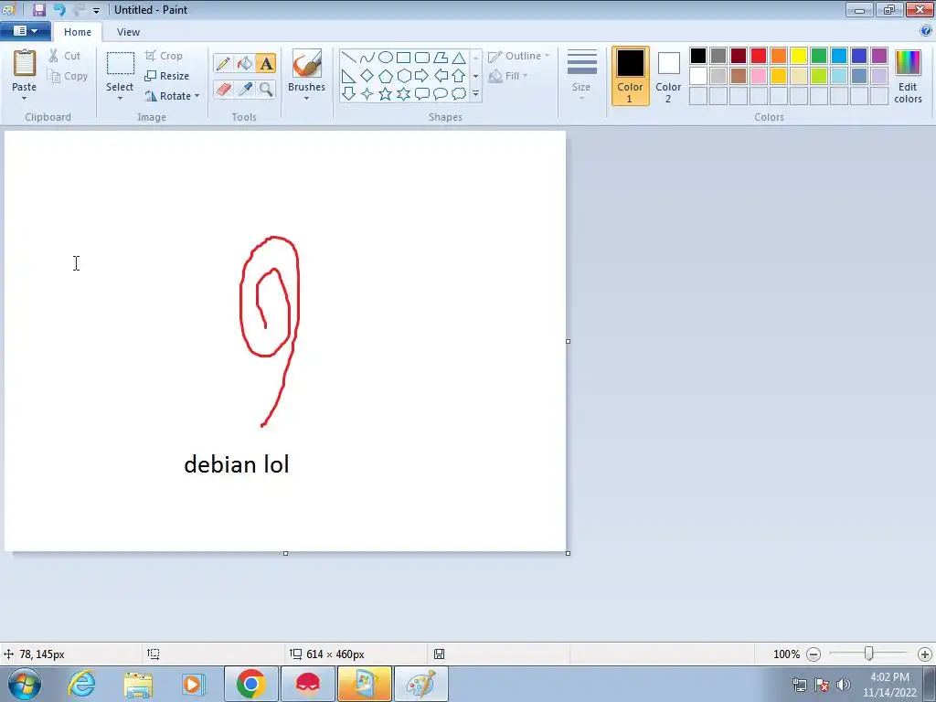Choose the Polygon shape
The width and height of the screenshot is (936, 702).
click(441, 58)
